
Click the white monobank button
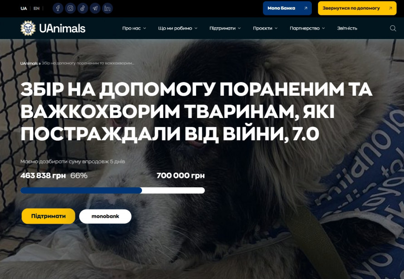point(105,216)
